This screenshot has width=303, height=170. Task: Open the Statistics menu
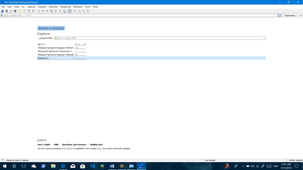click(x=53, y=6)
